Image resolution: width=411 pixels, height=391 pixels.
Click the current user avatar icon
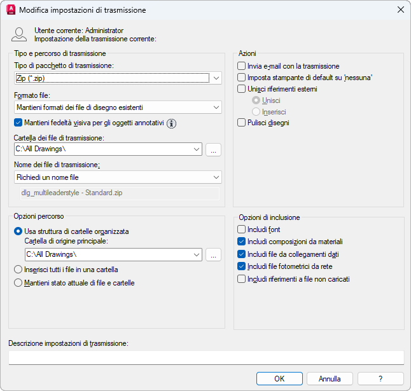tap(20, 34)
